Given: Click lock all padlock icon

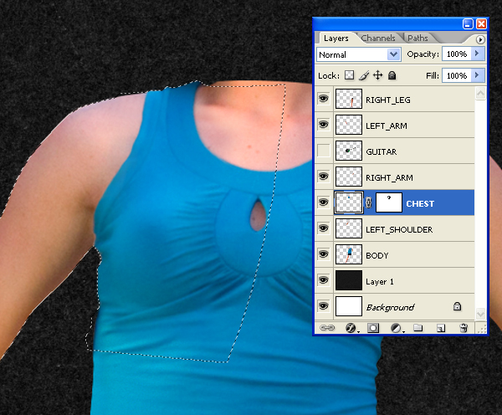Looking at the screenshot, I should point(392,75).
